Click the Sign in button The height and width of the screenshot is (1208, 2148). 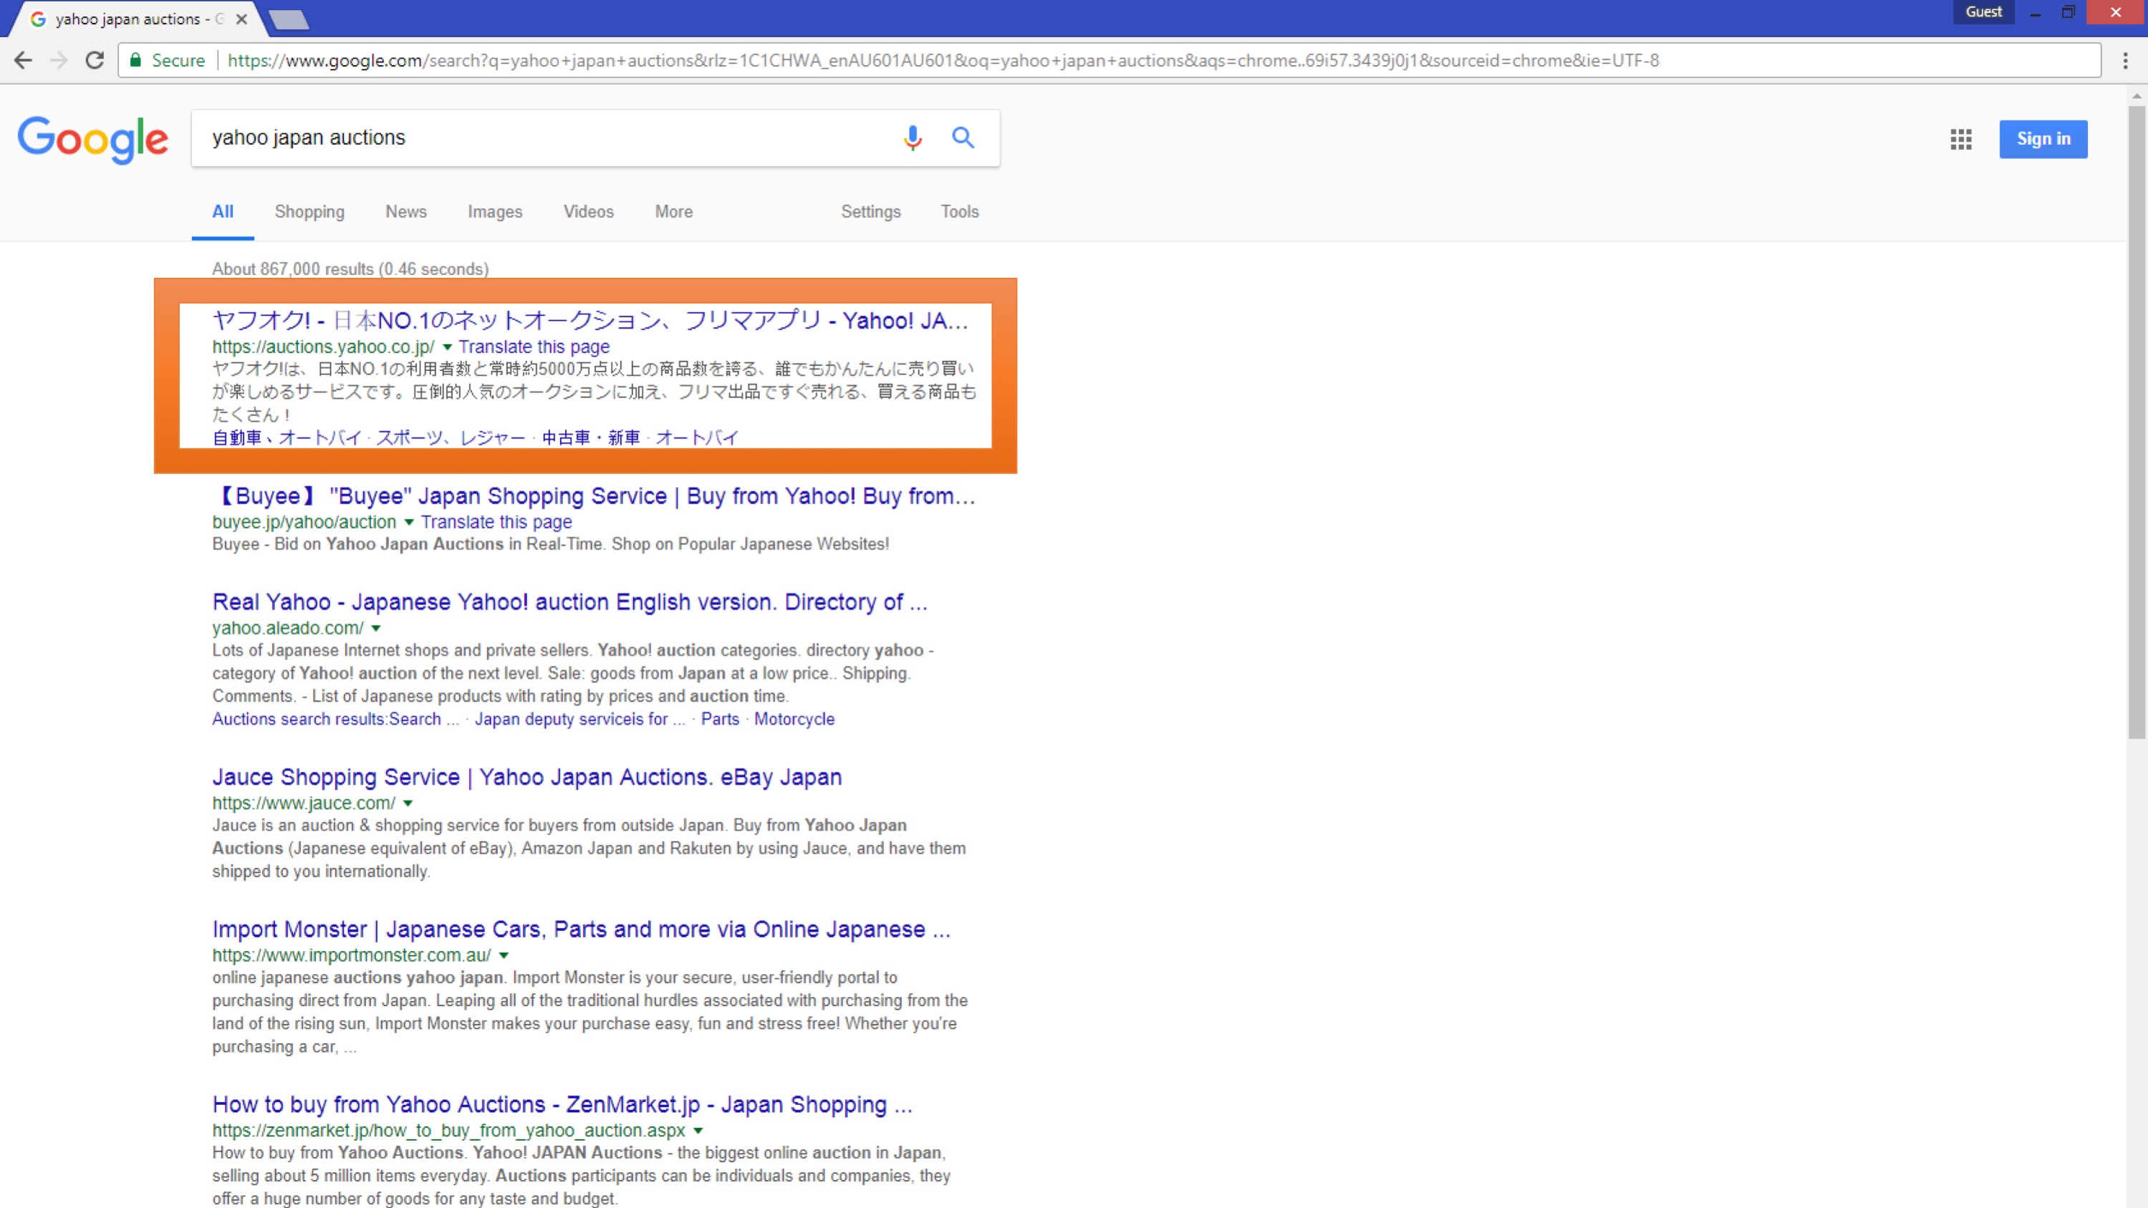(2043, 139)
